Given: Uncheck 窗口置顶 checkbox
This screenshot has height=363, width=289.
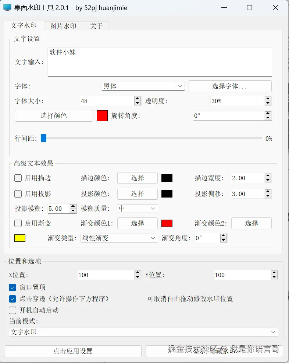Looking at the screenshot, I should [13, 287].
